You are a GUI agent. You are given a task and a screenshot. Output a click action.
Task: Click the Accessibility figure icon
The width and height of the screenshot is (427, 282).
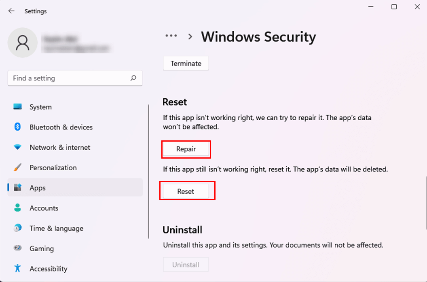17,269
